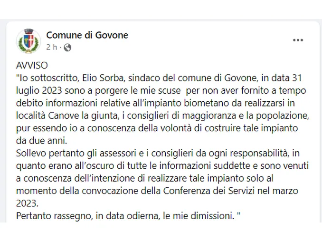Open the Comune di Govone page name link
The image size is (322, 242).
[87, 35]
